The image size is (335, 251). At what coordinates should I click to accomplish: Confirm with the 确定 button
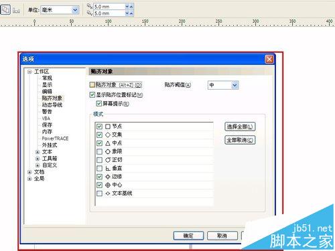[x=188, y=236]
